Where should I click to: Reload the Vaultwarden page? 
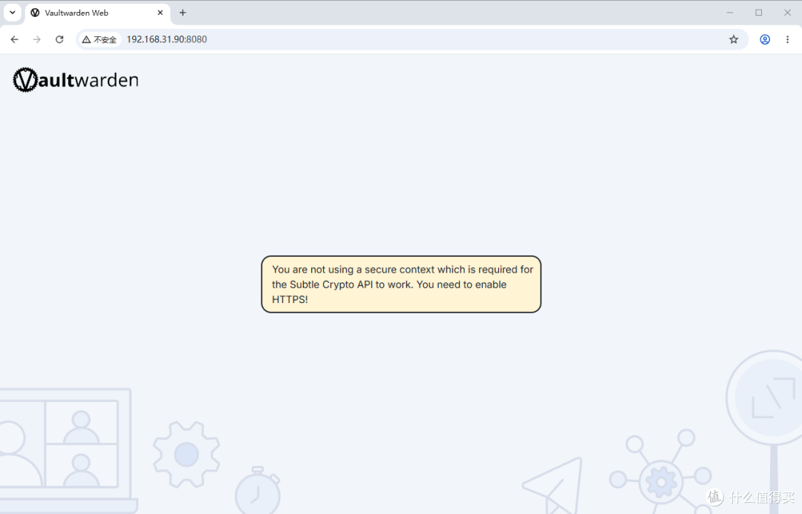[59, 39]
